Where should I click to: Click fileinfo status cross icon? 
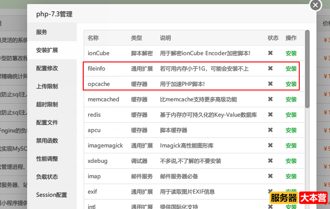tap(270, 68)
